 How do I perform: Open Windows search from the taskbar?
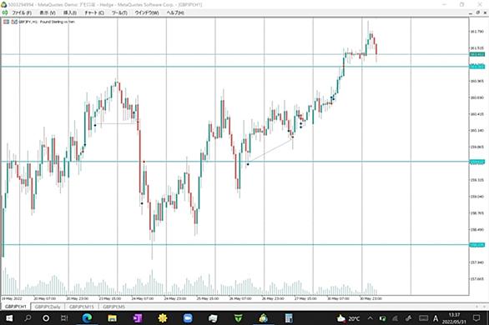pyautogui.click(x=28, y=318)
